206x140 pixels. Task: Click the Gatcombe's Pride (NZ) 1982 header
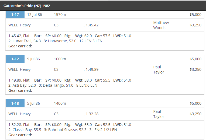coord(27,6)
